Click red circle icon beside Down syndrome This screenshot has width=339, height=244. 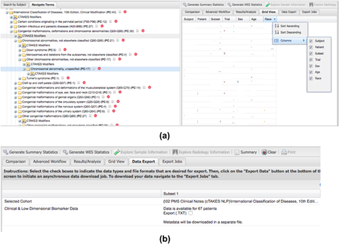[65, 49]
